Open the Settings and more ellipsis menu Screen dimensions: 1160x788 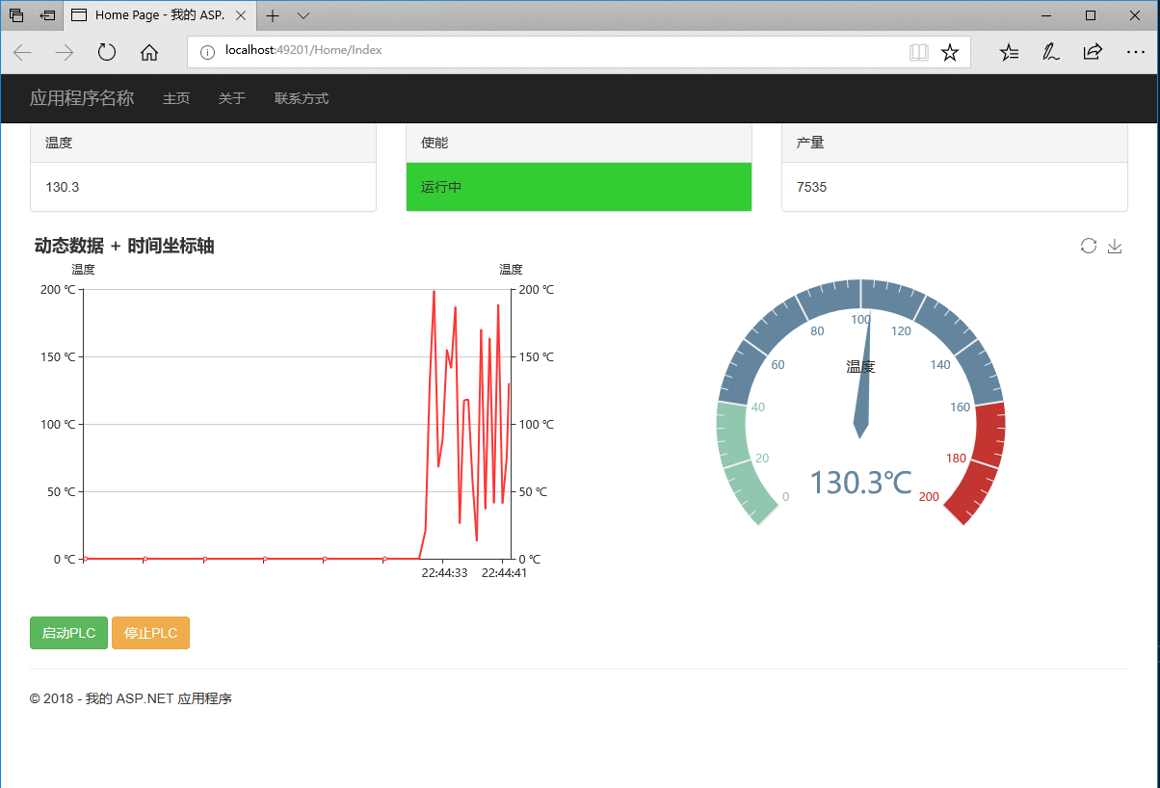coord(1134,52)
